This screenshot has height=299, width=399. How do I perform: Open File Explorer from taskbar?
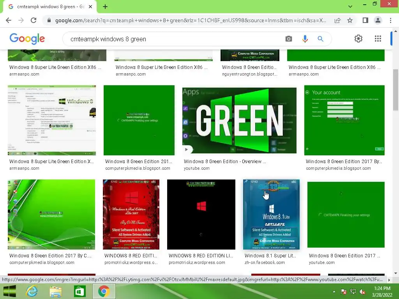[56, 291]
